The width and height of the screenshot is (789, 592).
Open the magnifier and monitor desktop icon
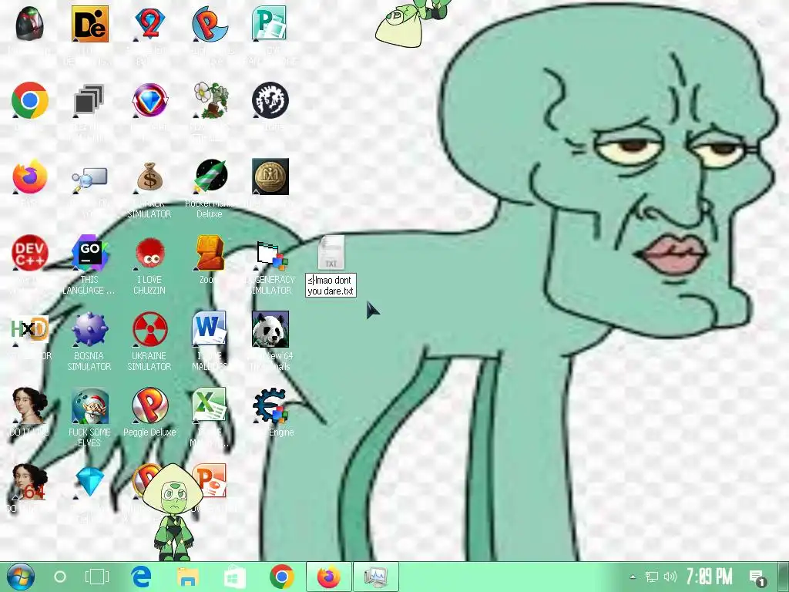click(x=89, y=179)
